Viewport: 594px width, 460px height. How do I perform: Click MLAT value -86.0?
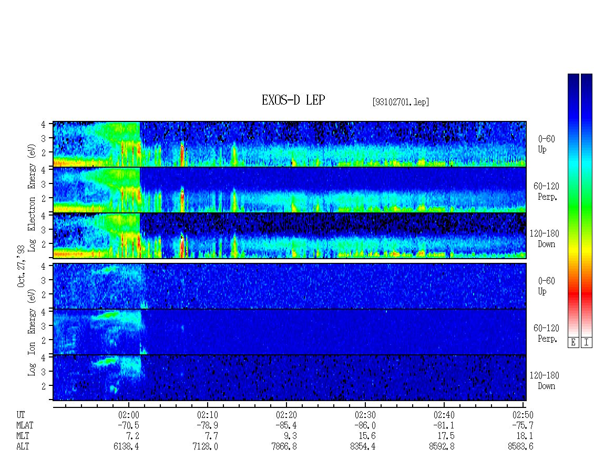click(365, 425)
